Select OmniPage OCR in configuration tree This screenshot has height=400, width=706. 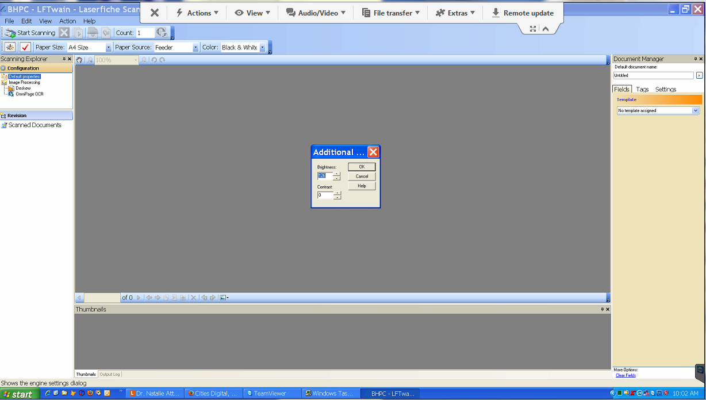[29, 94]
